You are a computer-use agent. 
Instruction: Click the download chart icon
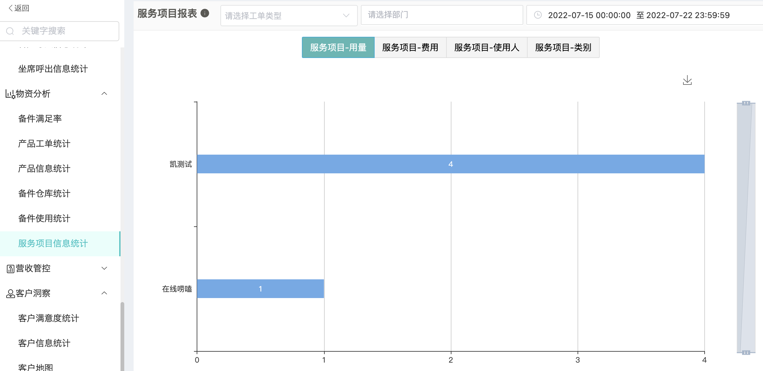tap(687, 80)
